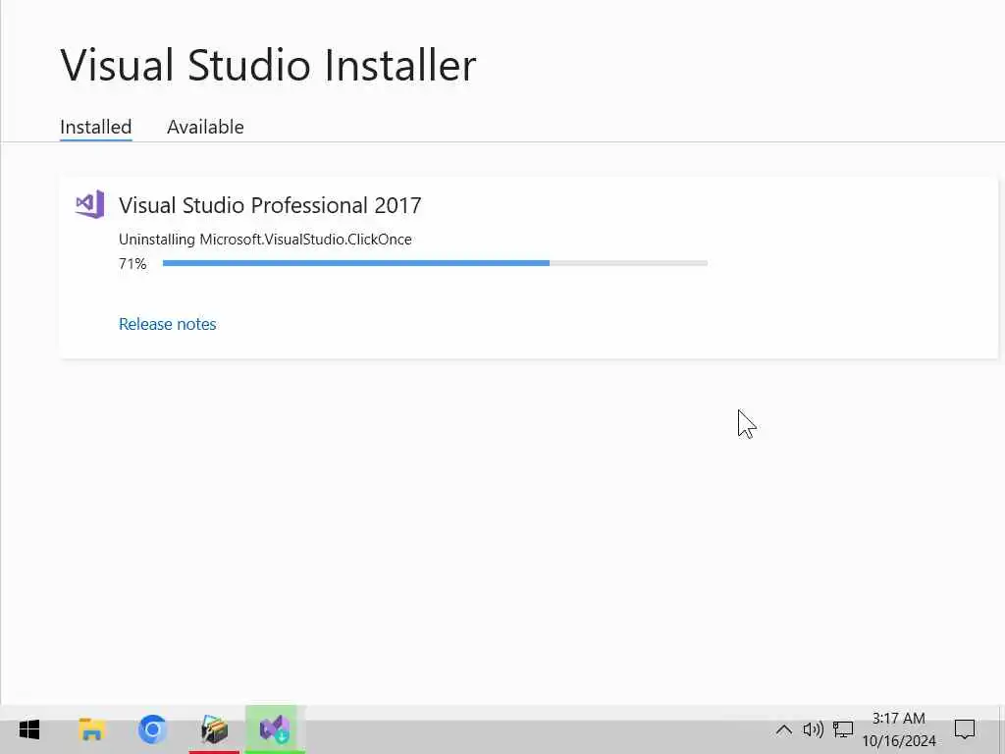Viewport: 1005px width, 754px height.
Task: Launch the Chromium browser from the taskbar
Action: click(x=152, y=729)
